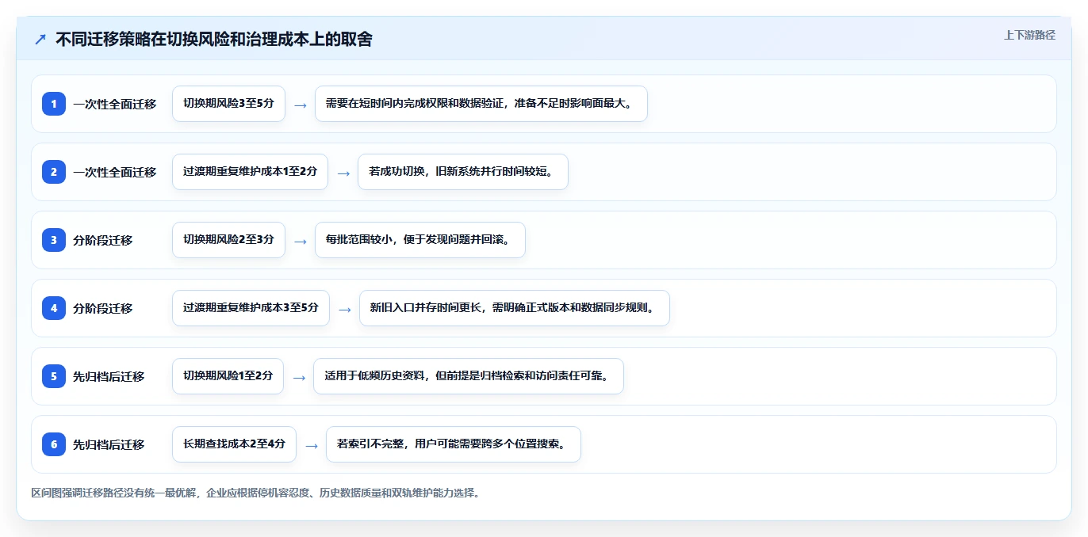1088x537 pixels.
Task: Click the box 新旧入口并存时间更长
Action: (515, 308)
